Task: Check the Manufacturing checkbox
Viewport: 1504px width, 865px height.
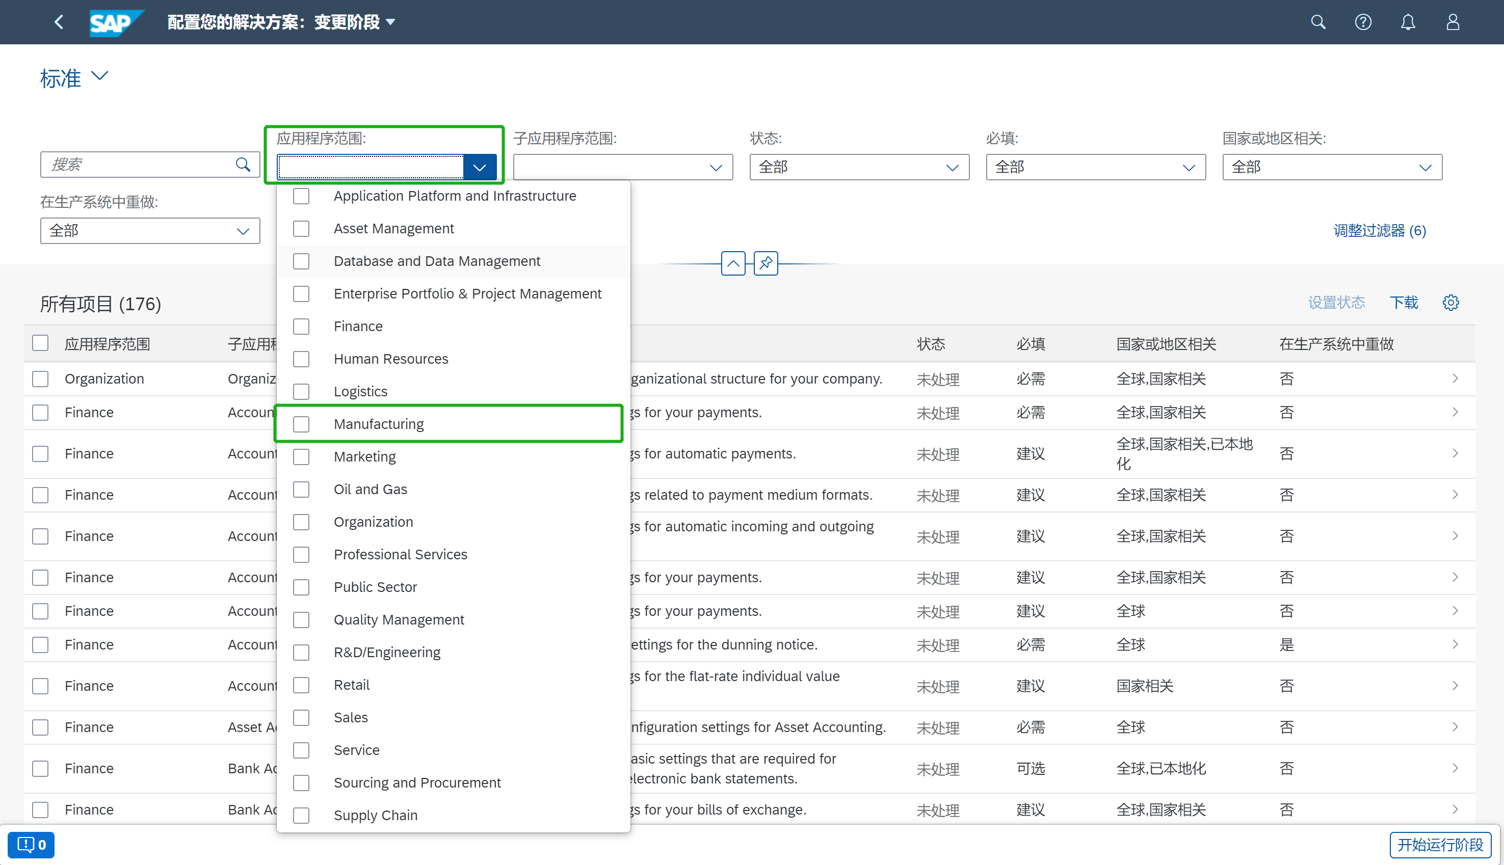Action: (x=301, y=424)
